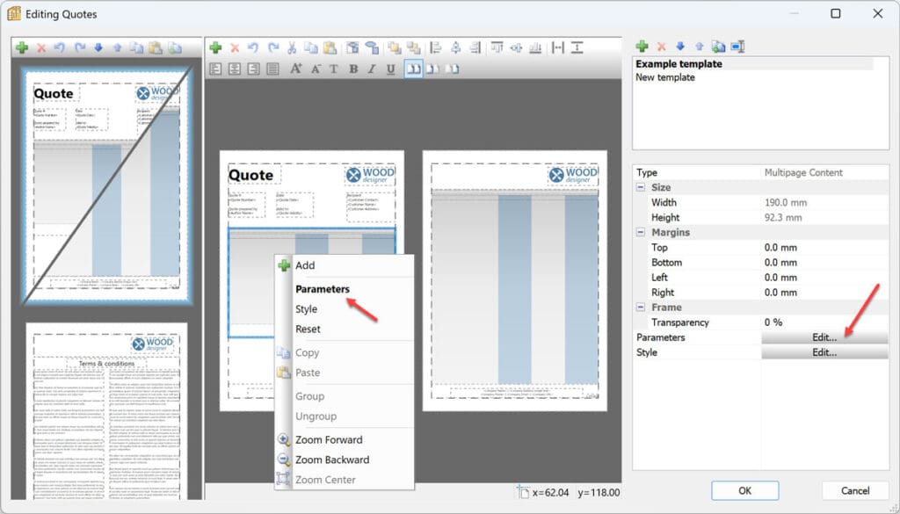Increase font size A+ icon
Image resolution: width=900 pixels, height=514 pixels.
295,69
